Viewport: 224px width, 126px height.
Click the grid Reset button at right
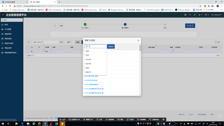217,42
